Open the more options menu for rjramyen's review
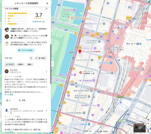 click(x=46, y=110)
